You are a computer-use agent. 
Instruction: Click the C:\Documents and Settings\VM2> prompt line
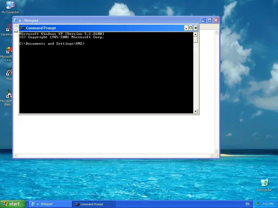(x=52, y=44)
